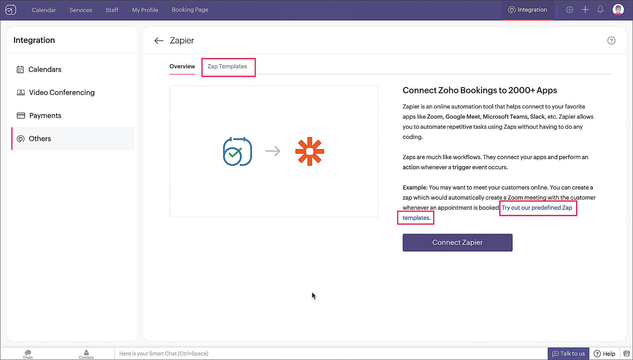
Task: Switch to the Zap Templates tab
Action: pyautogui.click(x=227, y=66)
